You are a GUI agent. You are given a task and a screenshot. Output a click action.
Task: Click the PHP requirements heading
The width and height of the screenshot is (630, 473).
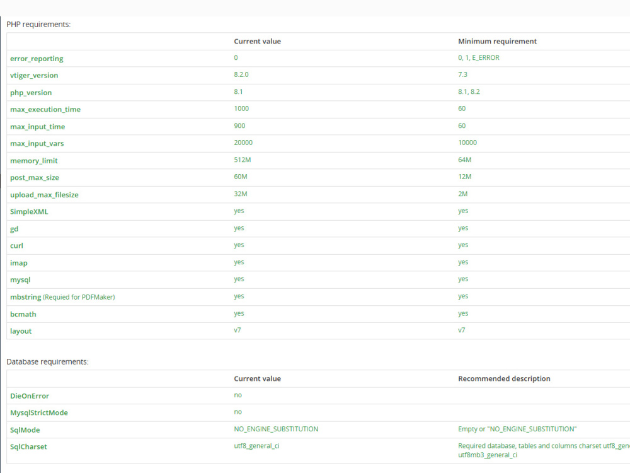[38, 25]
